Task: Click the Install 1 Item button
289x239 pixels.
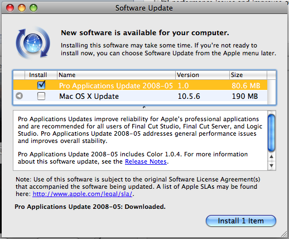Action: 241,221
